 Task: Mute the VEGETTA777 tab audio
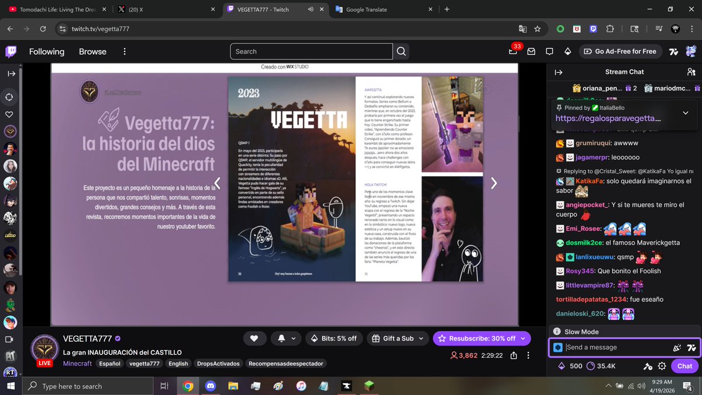311,9
